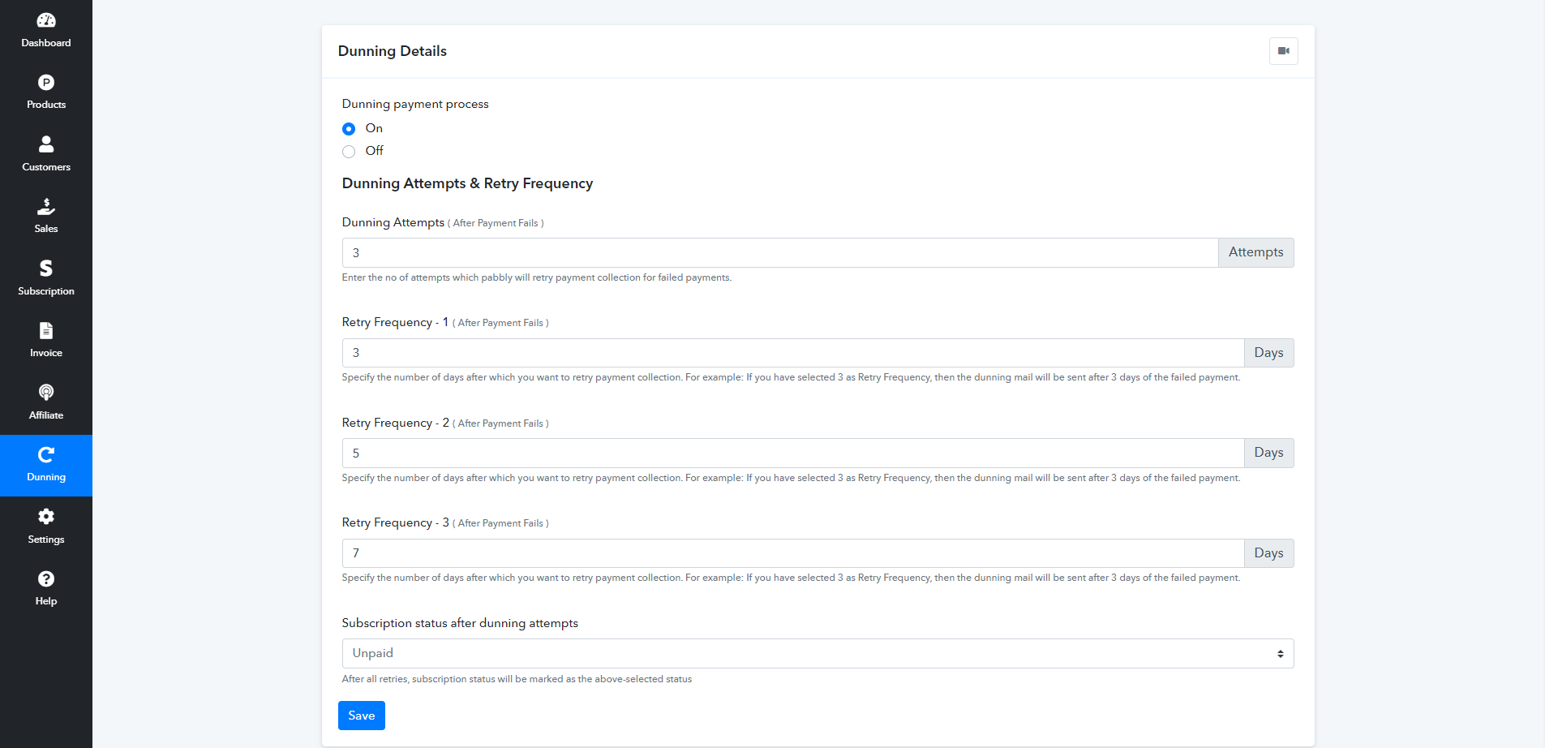
Task: Expand subscription status Unpaid dropdown
Action: 818,654
